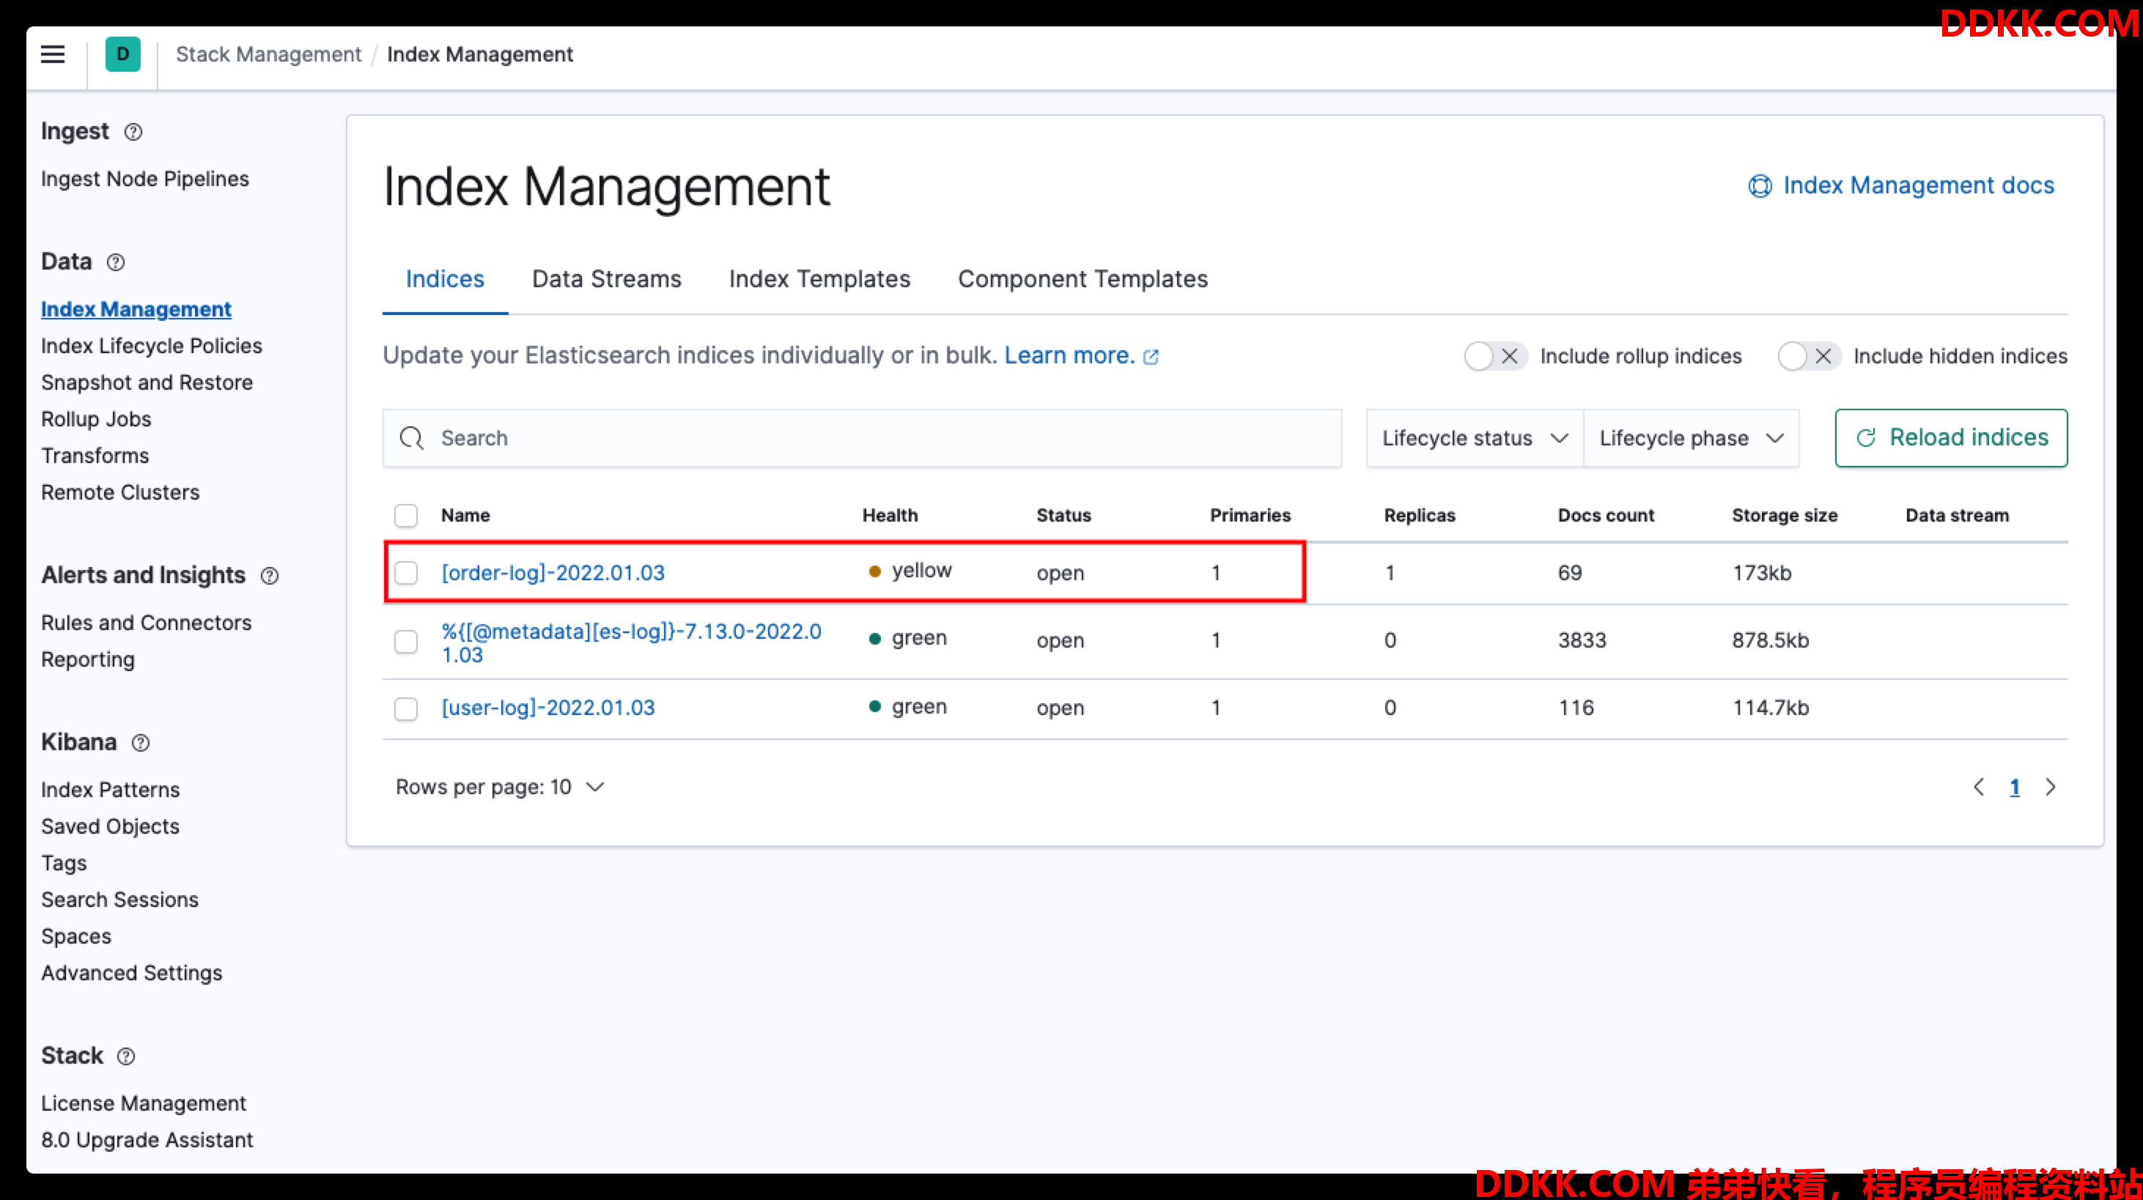2143x1200 pixels.
Task: Click the green D space avatar
Action: click(x=122, y=54)
